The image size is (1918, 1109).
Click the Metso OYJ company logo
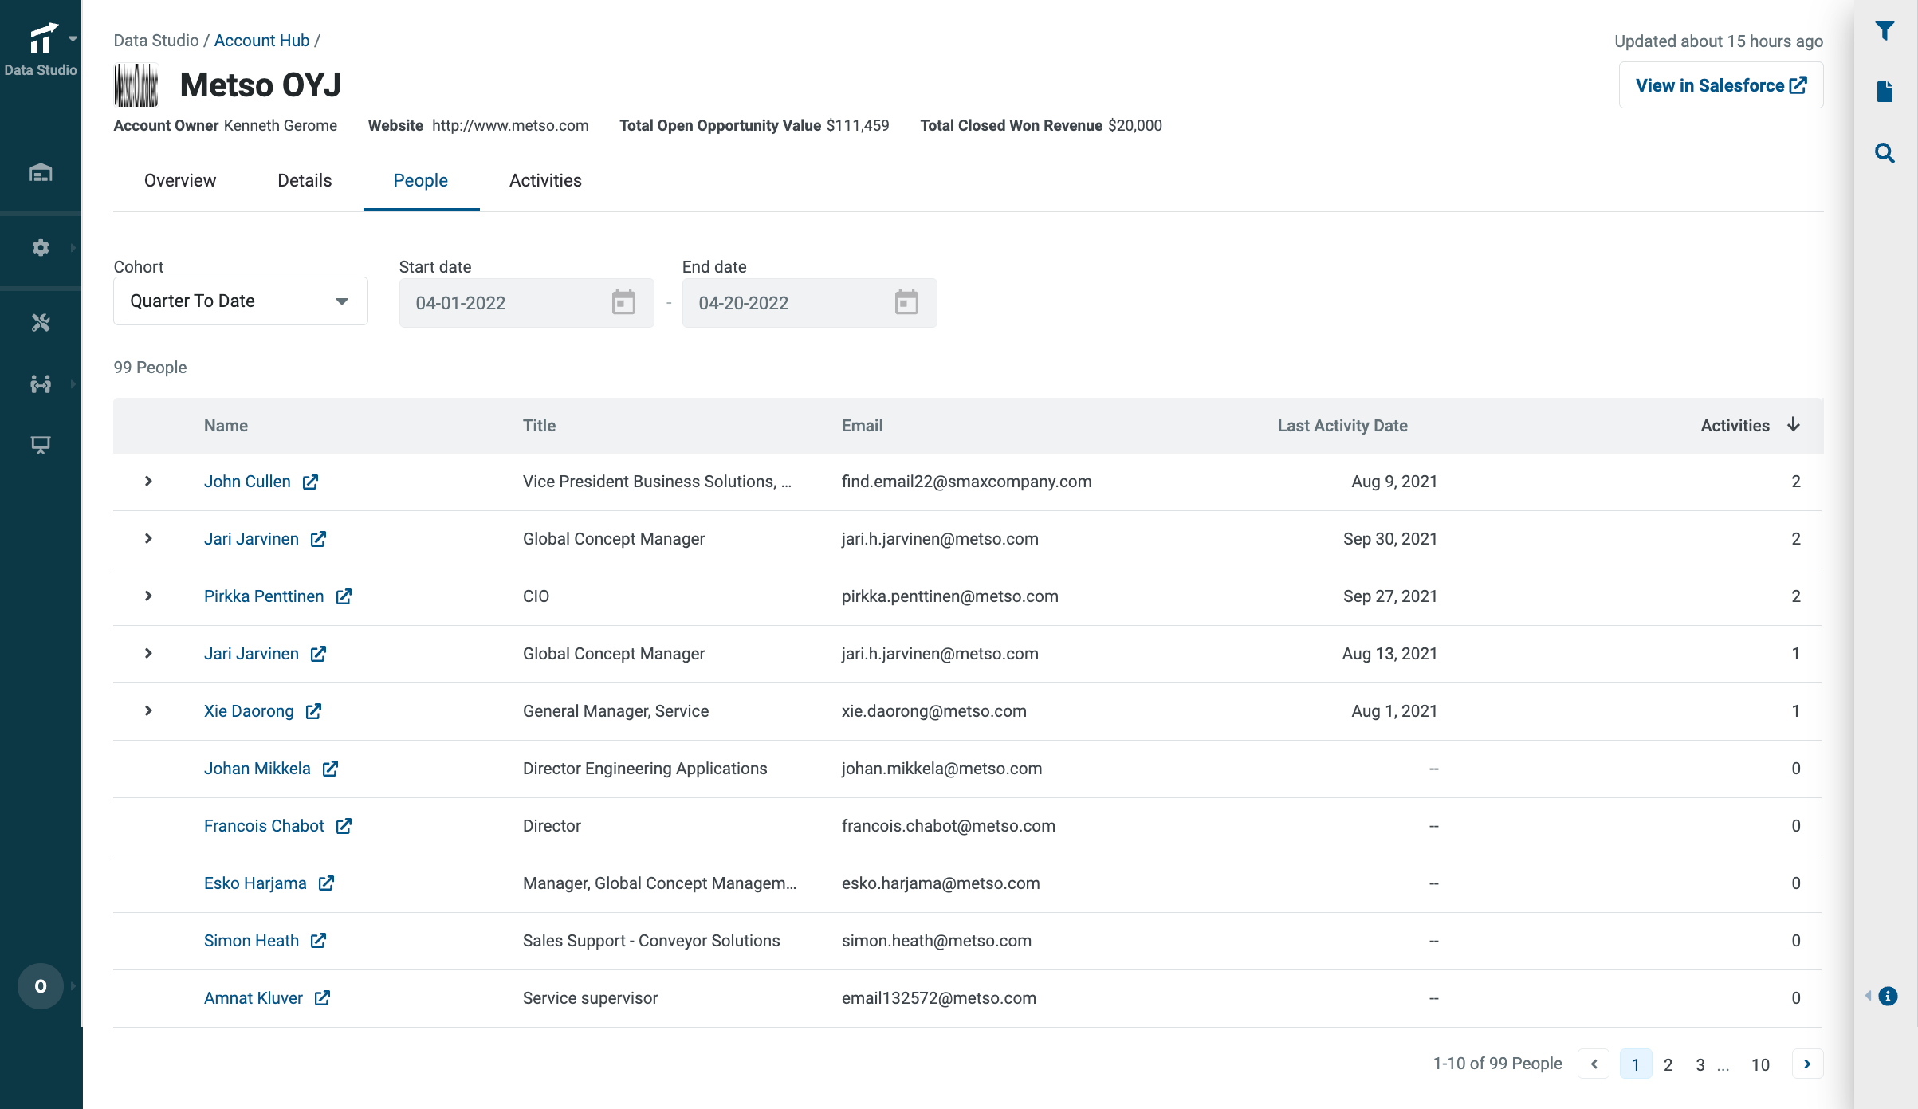point(136,85)
